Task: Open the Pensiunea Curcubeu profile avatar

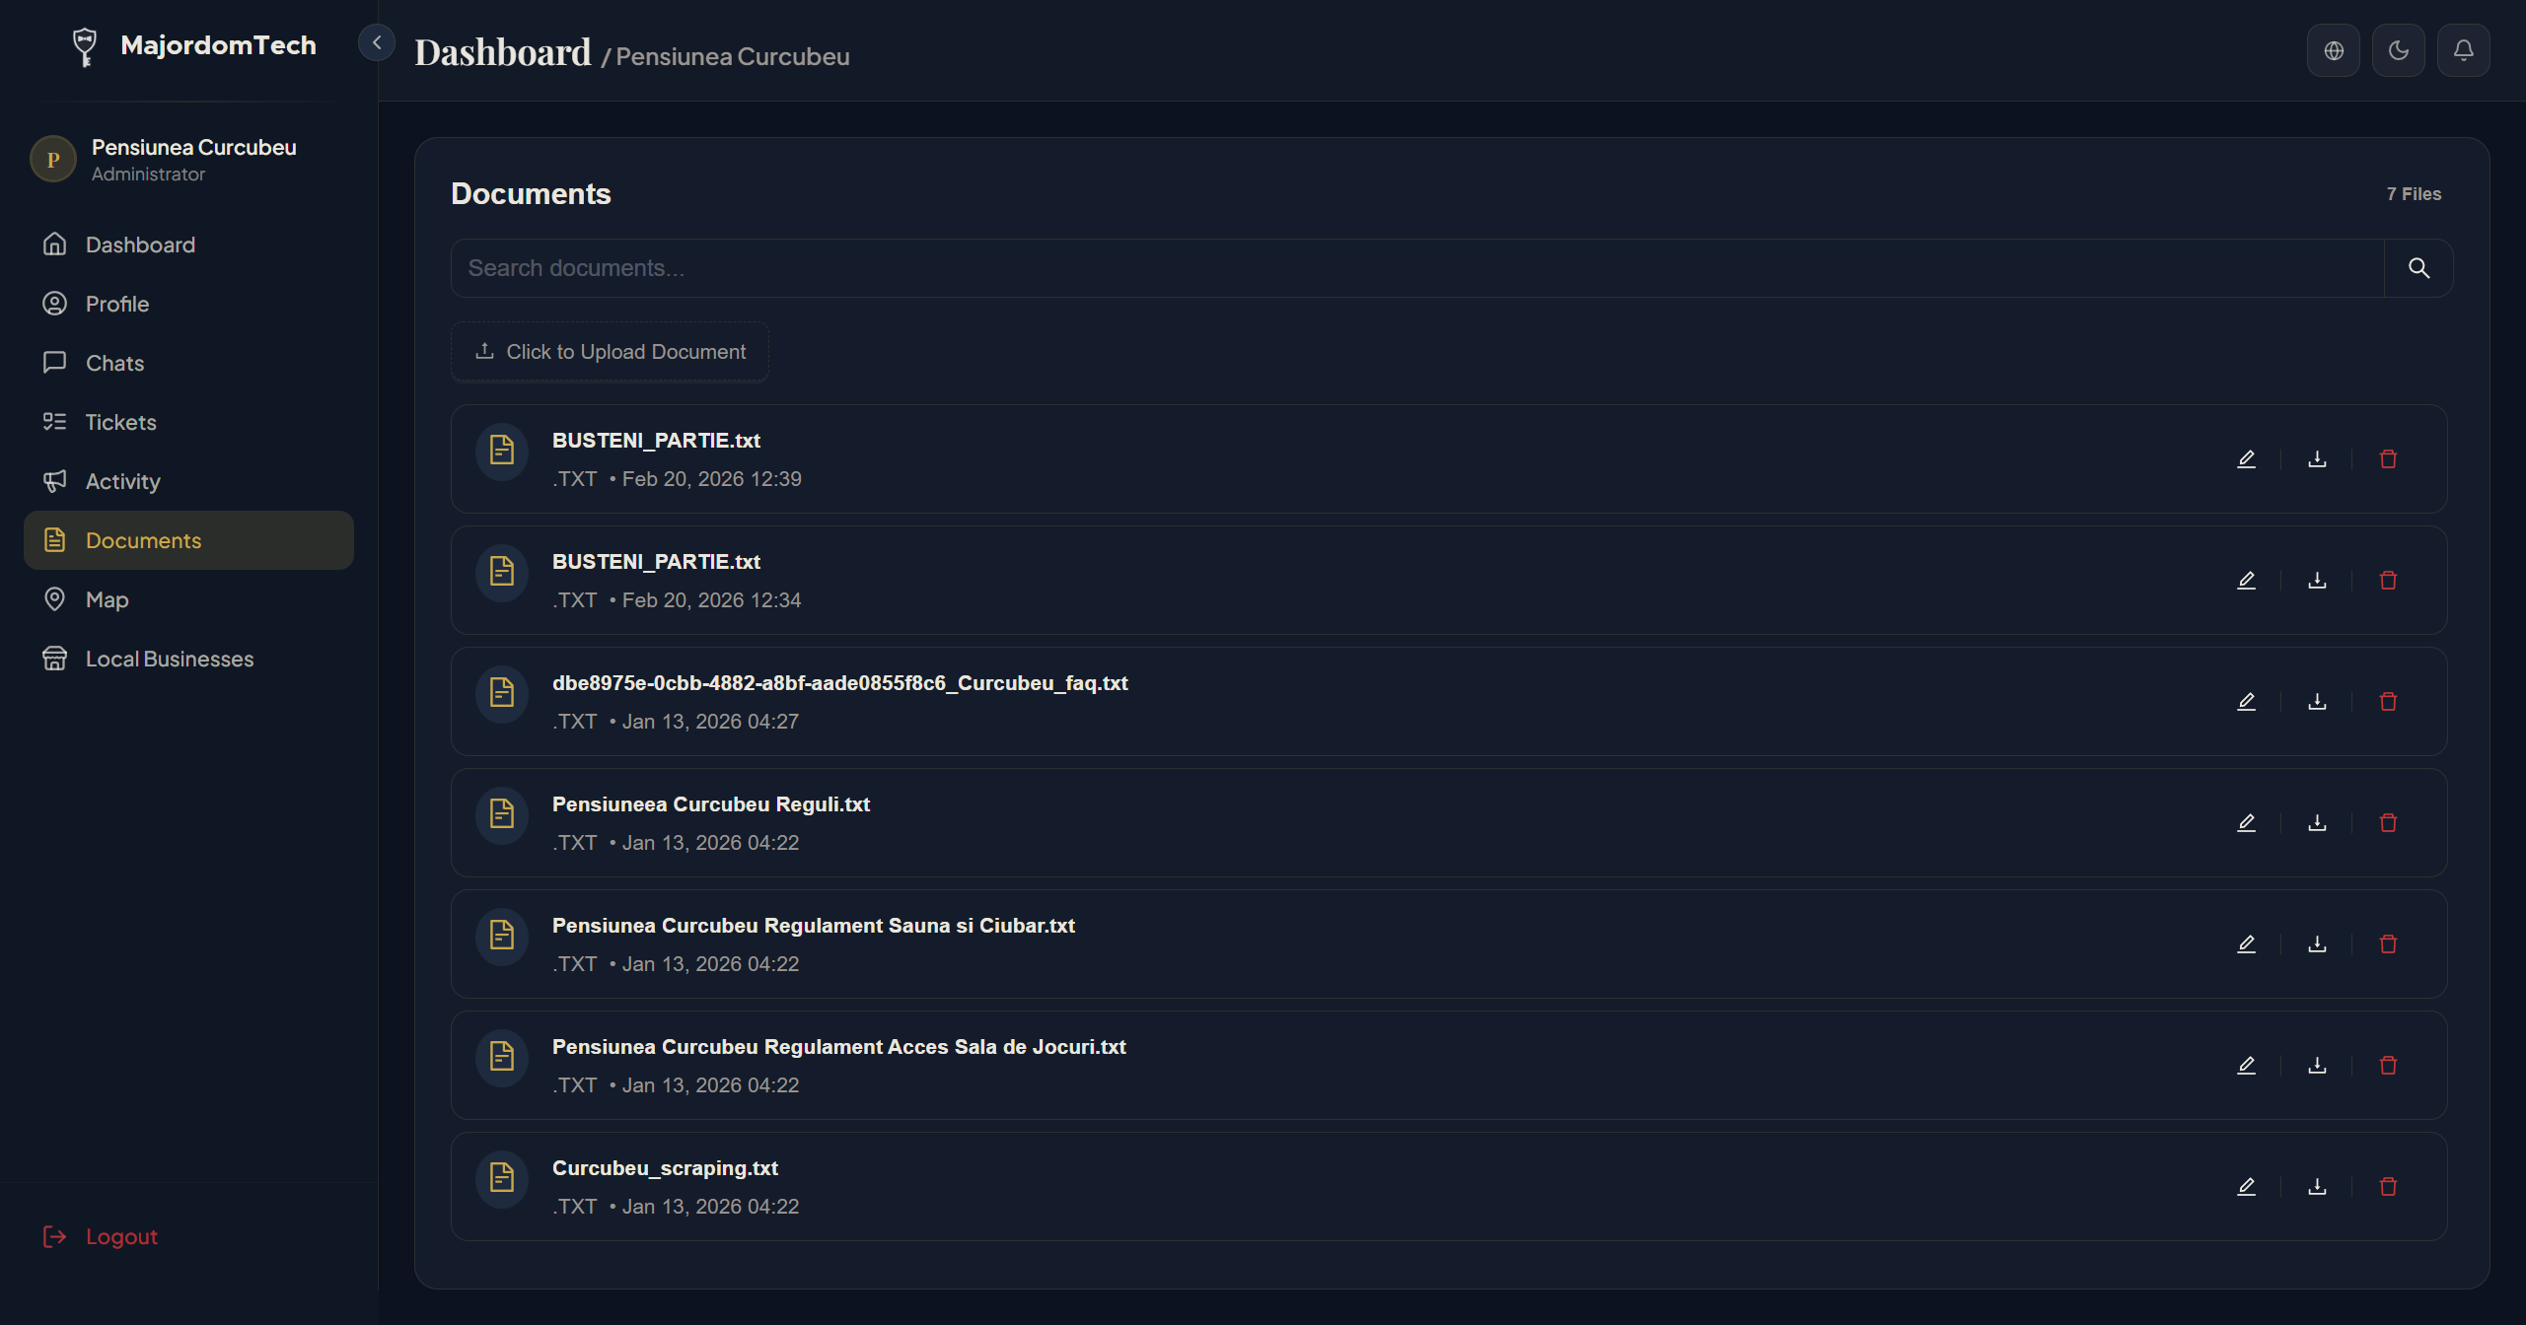Action: 52,159
